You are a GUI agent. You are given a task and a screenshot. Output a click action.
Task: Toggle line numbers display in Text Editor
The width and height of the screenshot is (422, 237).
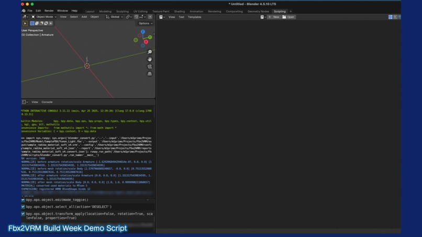point(390,17)
